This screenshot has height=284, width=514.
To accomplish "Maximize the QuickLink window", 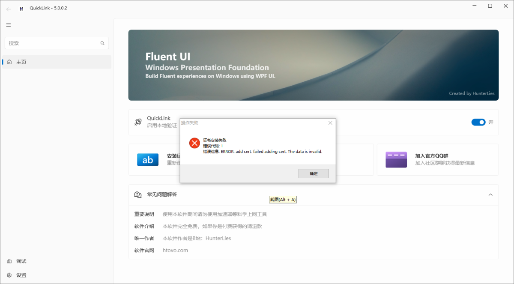I will (490, 6).
